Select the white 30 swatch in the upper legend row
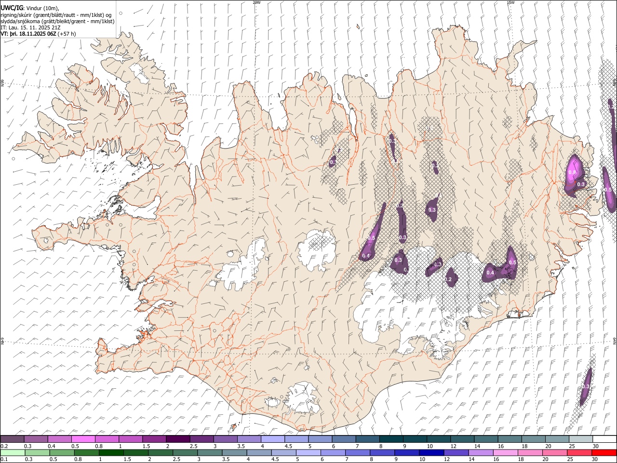This screenshot has width=617, height=463. [x=604, y=439]
